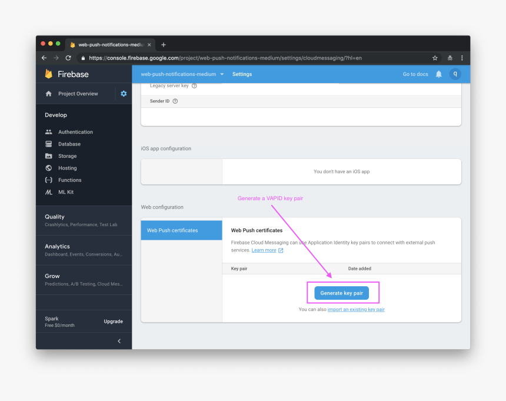Open Authentication in Develop menu
Image resolution: width=506 pixels, height=401 pixels.
click(75, 132)
